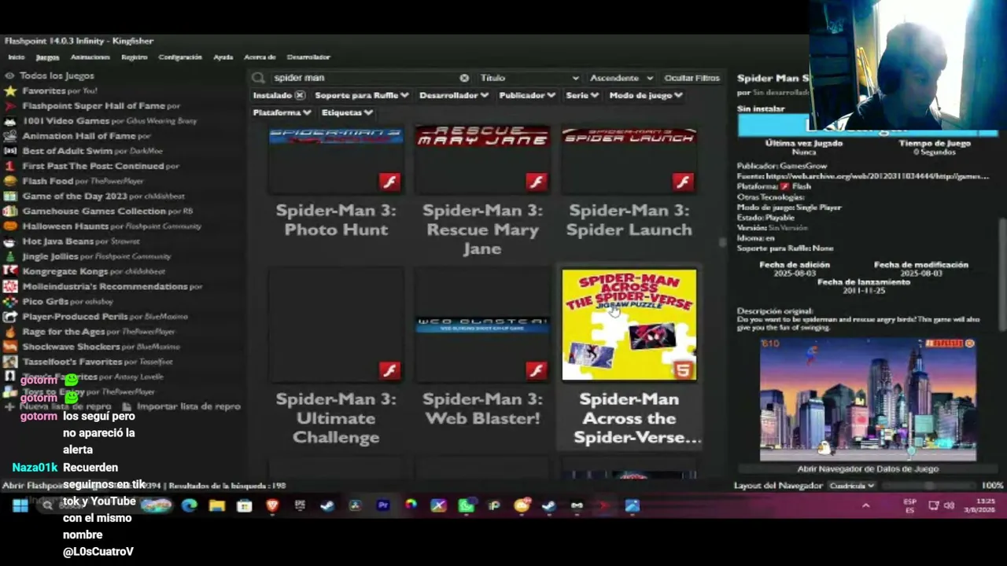Screen dimensions: 1007x566
Task: Remove the Instalado filter
Action: (x=300, y=95)
